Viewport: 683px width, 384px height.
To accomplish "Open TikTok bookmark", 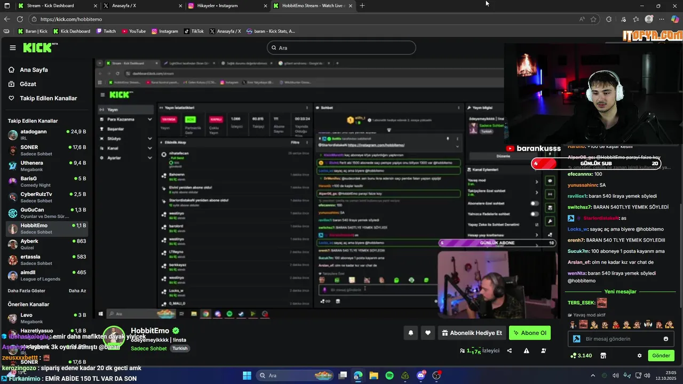I will (x=194, y=31).
